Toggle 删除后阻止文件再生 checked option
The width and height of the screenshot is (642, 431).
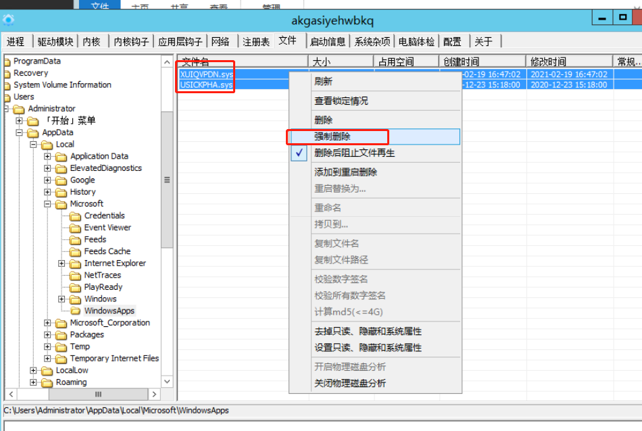354,153
